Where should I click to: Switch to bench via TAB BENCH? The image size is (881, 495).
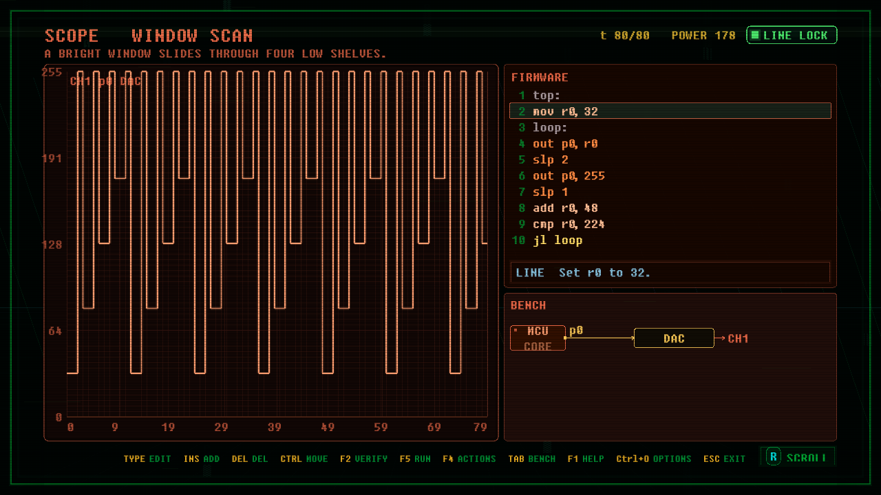[x=532, y=459]
